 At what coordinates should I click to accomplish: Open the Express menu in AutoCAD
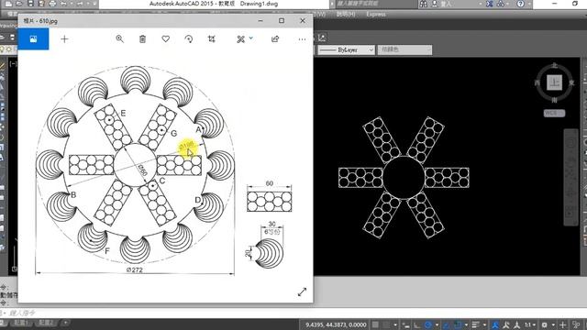point(376,15)
